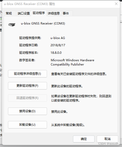
Task: Close the properties dialog window
Action: (x=116, y=4)
